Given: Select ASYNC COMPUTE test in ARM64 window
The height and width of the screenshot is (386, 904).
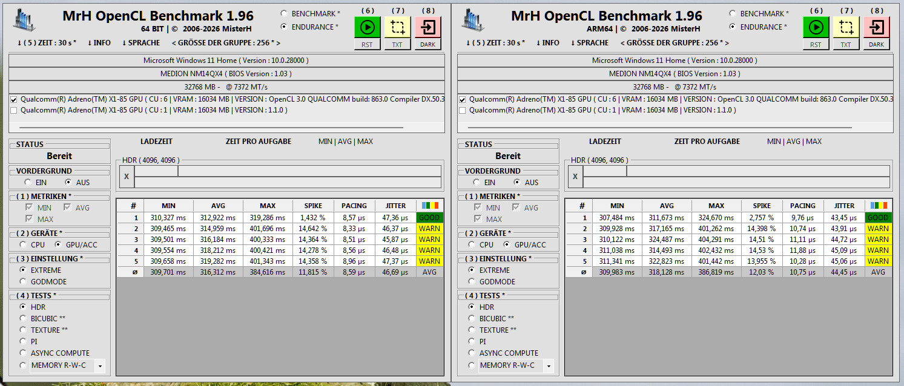Looking at the screenshot, I should click(472, 353).
